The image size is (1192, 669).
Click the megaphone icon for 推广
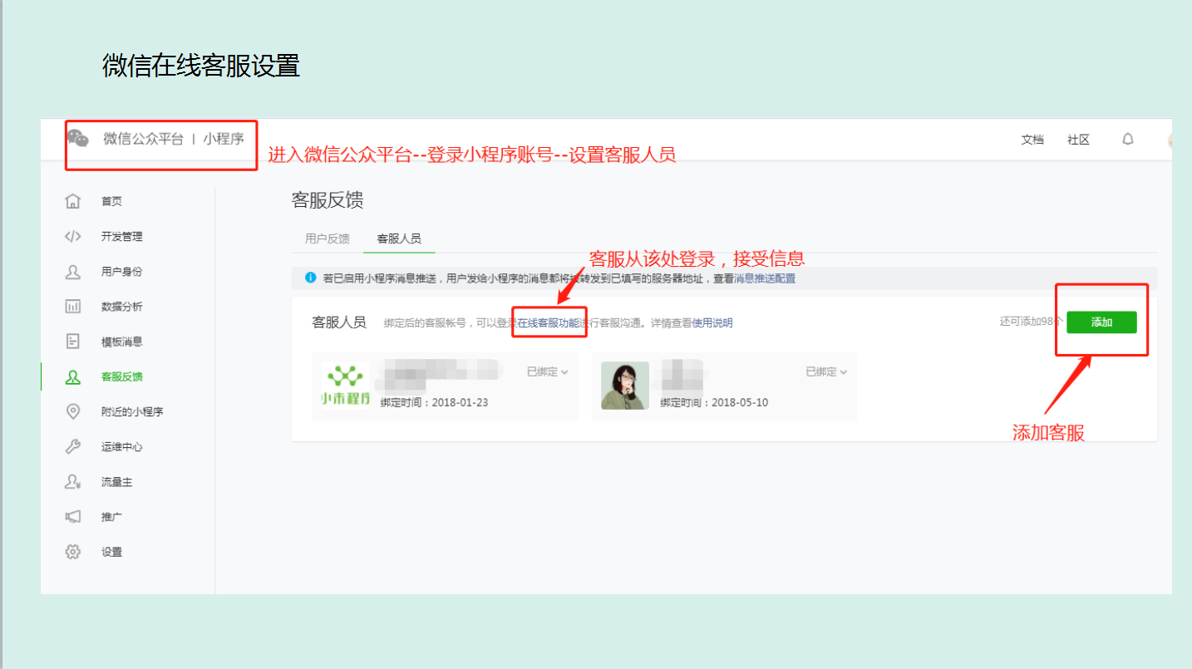pos(73,517)
